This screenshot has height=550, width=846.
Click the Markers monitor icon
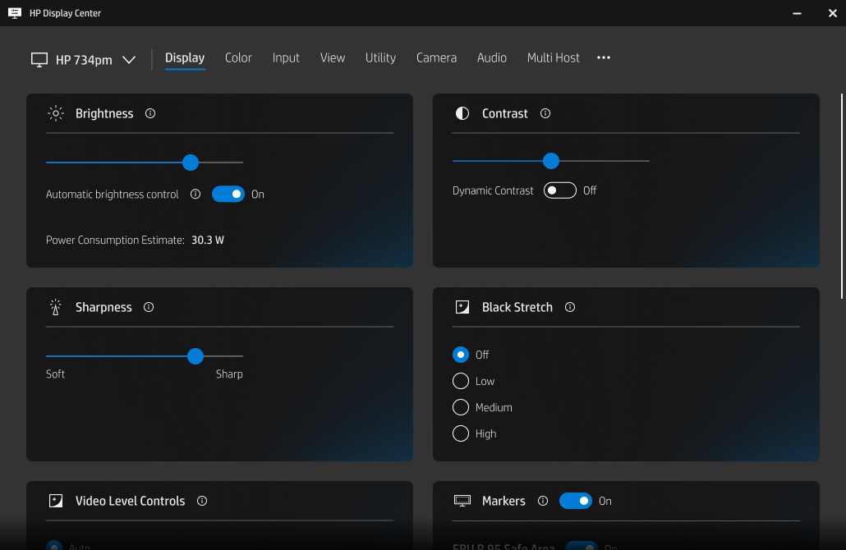click(461, 501)
